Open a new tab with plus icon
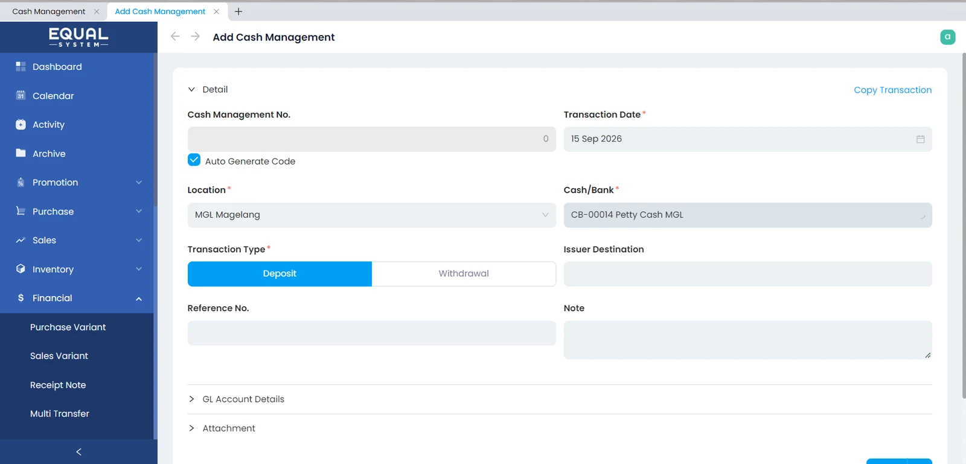This screenshot has height=464, width=966. 238,11
